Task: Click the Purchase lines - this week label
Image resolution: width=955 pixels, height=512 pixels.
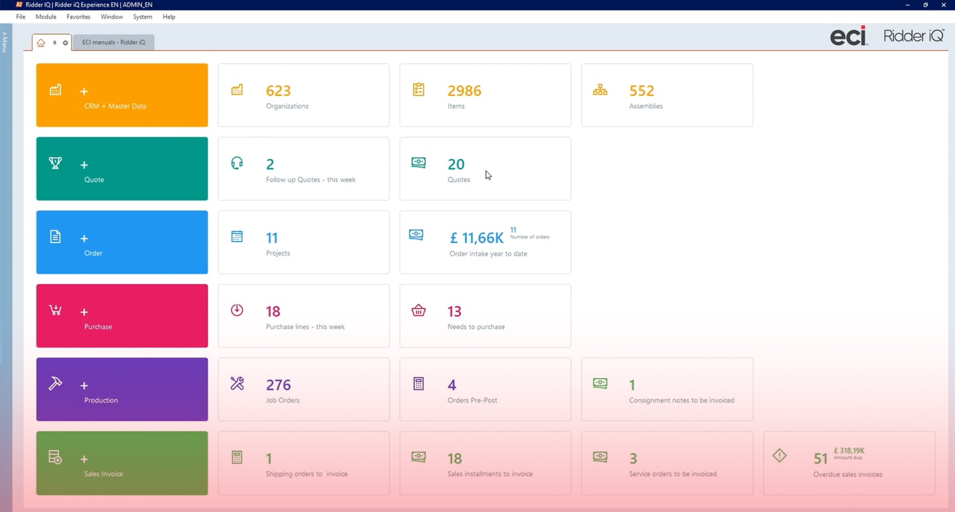Action: coord(305,327)
